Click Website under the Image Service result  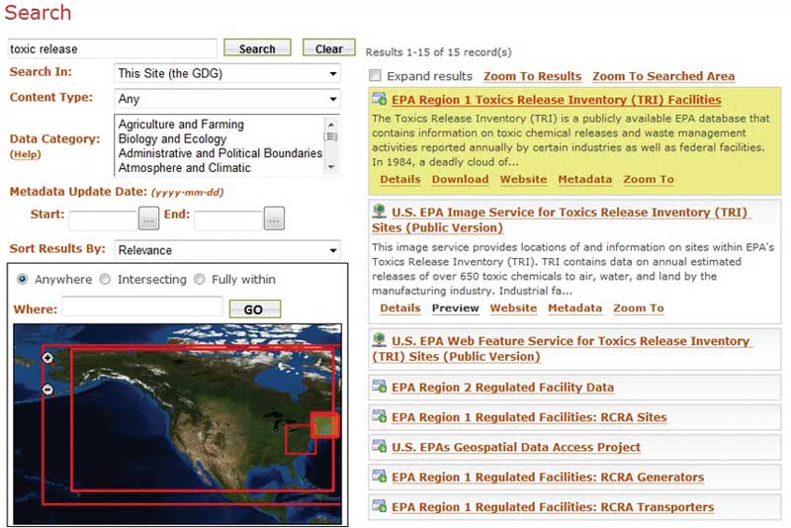(x=513, y=308)
